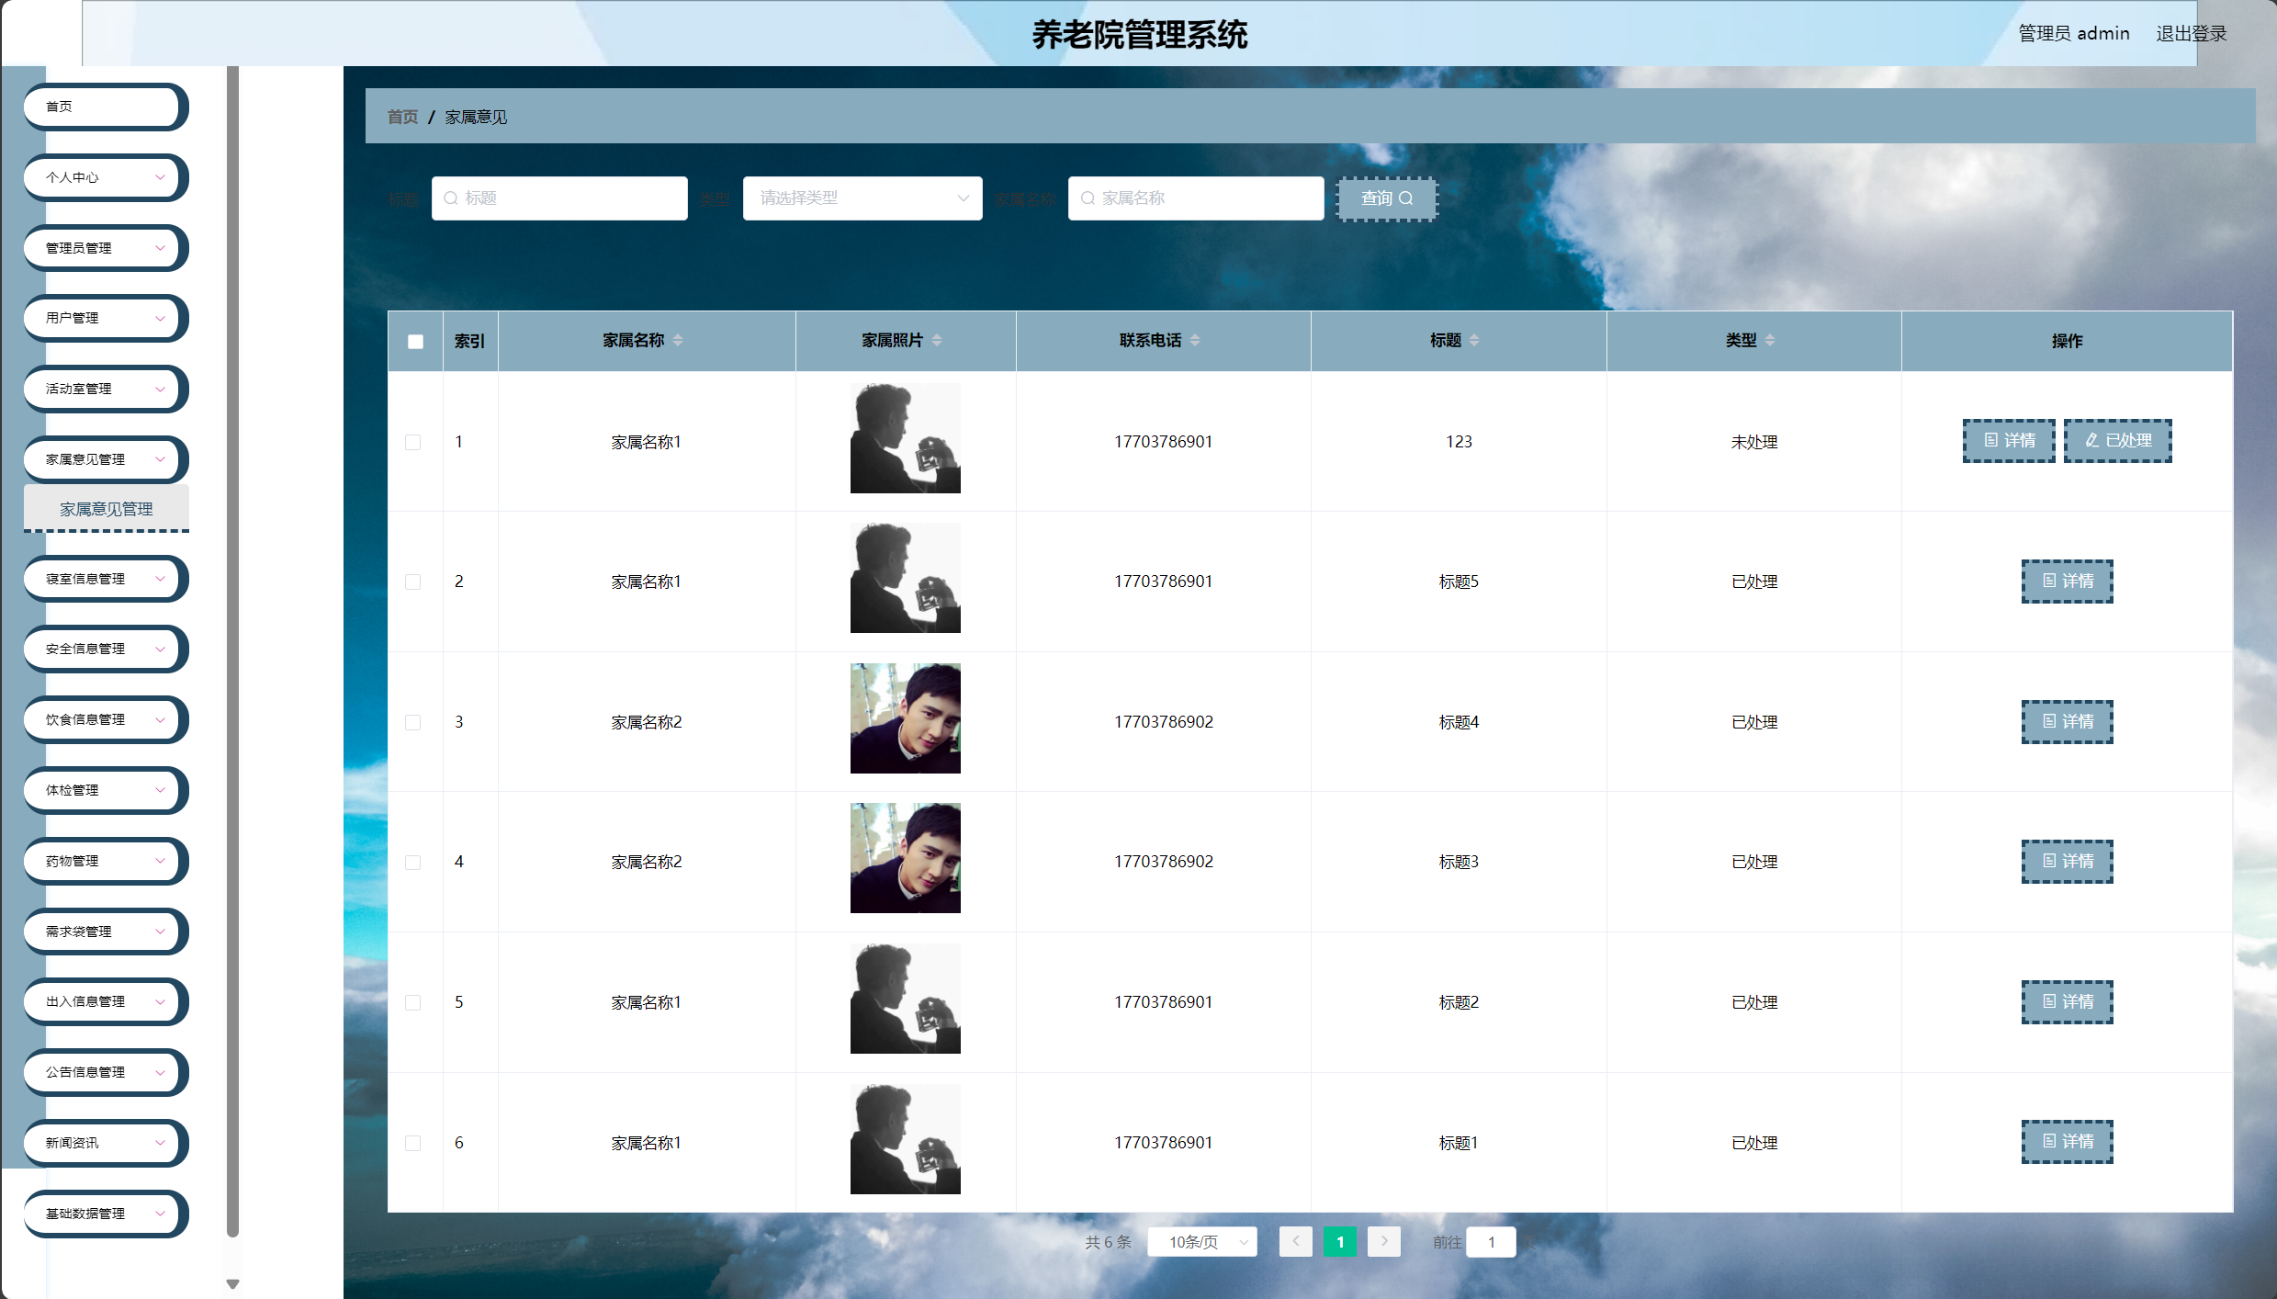This screenshot has height=1299, width=2277.
Task: Click the search icon on 查询 button
Action: (1405, 198)
